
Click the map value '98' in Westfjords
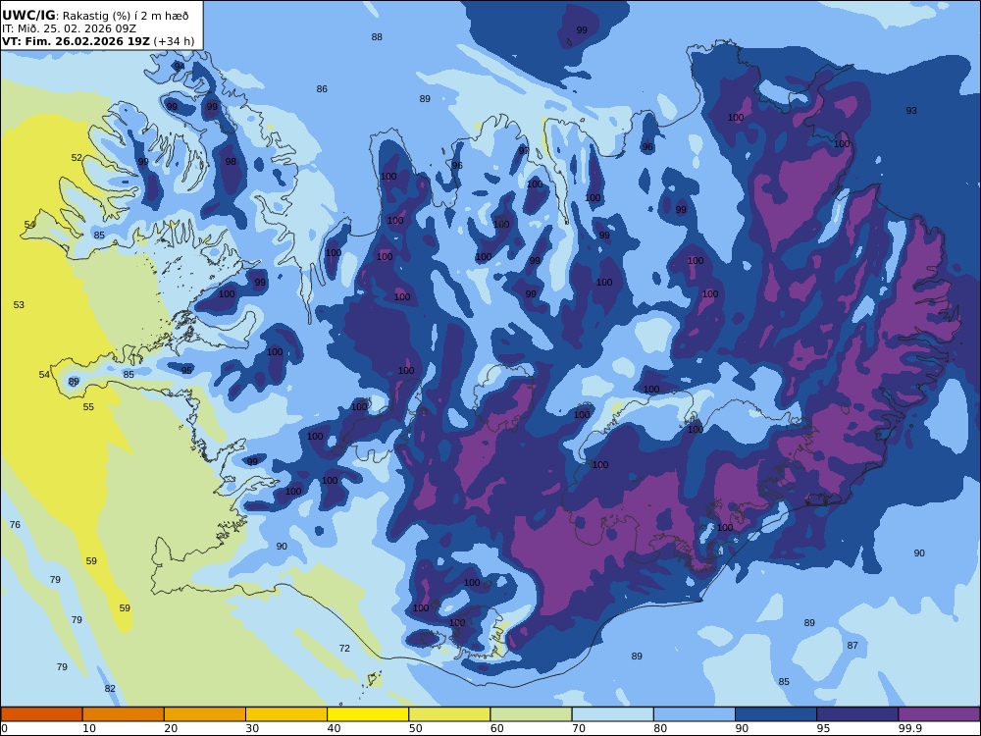(x=231, y=162)
